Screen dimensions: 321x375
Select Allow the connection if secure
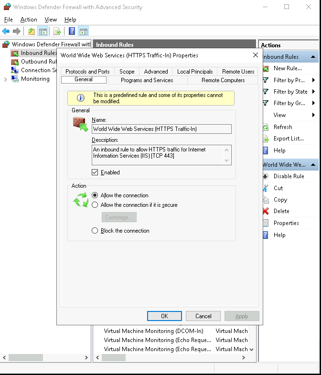coord(95,205)
